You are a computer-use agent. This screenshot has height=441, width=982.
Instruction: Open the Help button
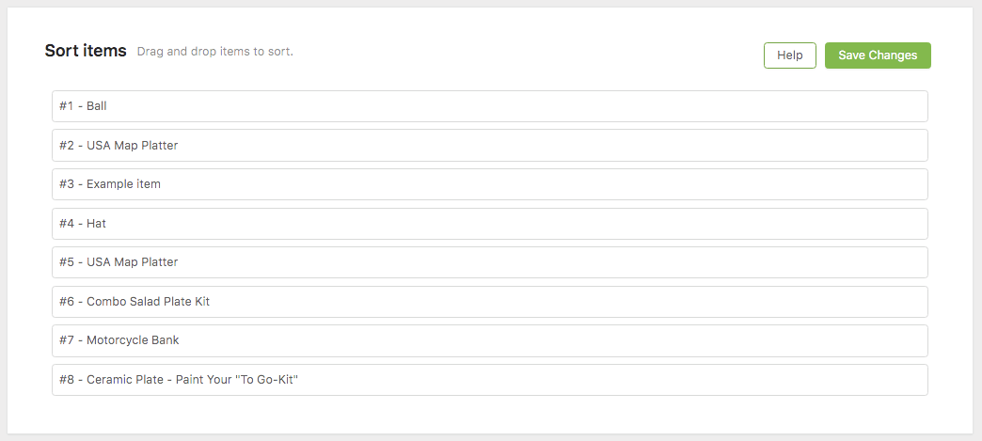790,55
